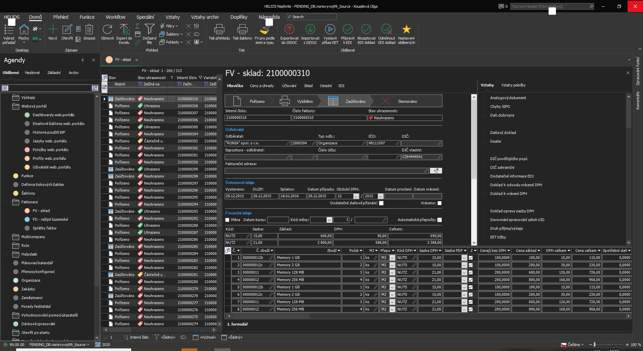Click the Stornováno status button
Image resolution: width=643 pixels, height=351 pixels.
pos(407,101)
